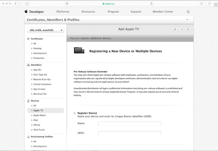The height and width of the screenshot is (151, 218).
Task: Open the Support menu
Action: pyautogui.click(x=136, y=12)
